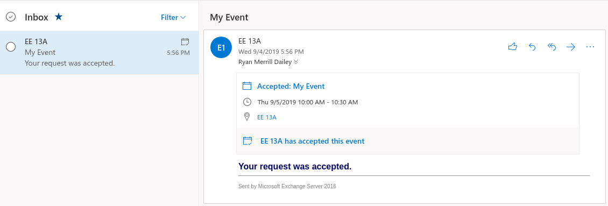Select the EE 13A message checkbox circle
This screenshot has height=206, width=608.
(x=11, y=47)
